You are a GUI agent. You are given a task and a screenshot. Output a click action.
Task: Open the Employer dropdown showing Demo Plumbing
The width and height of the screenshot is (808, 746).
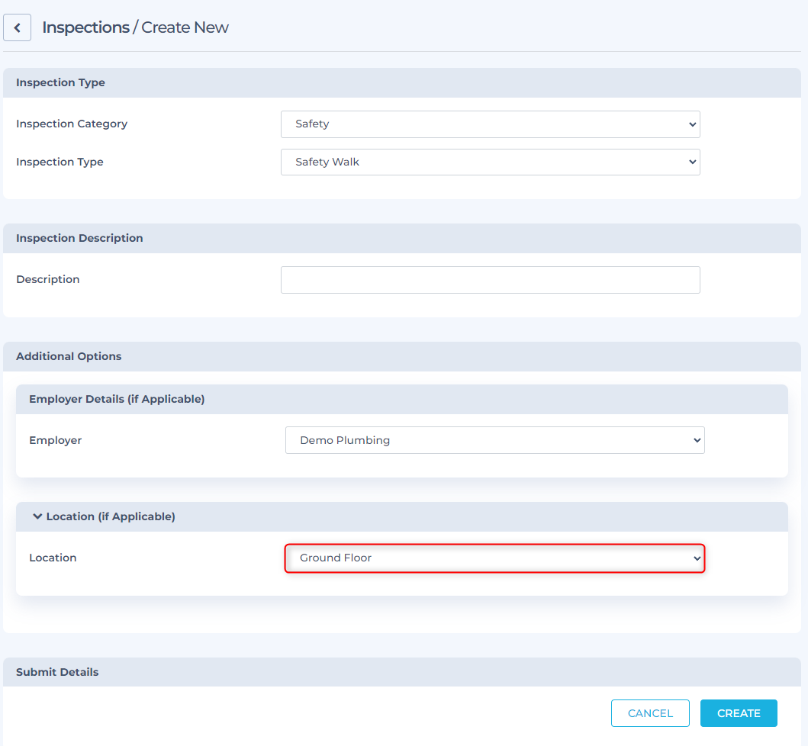tap(494, 440)
